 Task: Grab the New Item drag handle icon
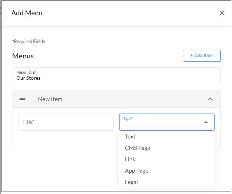(x=22, y=99)
